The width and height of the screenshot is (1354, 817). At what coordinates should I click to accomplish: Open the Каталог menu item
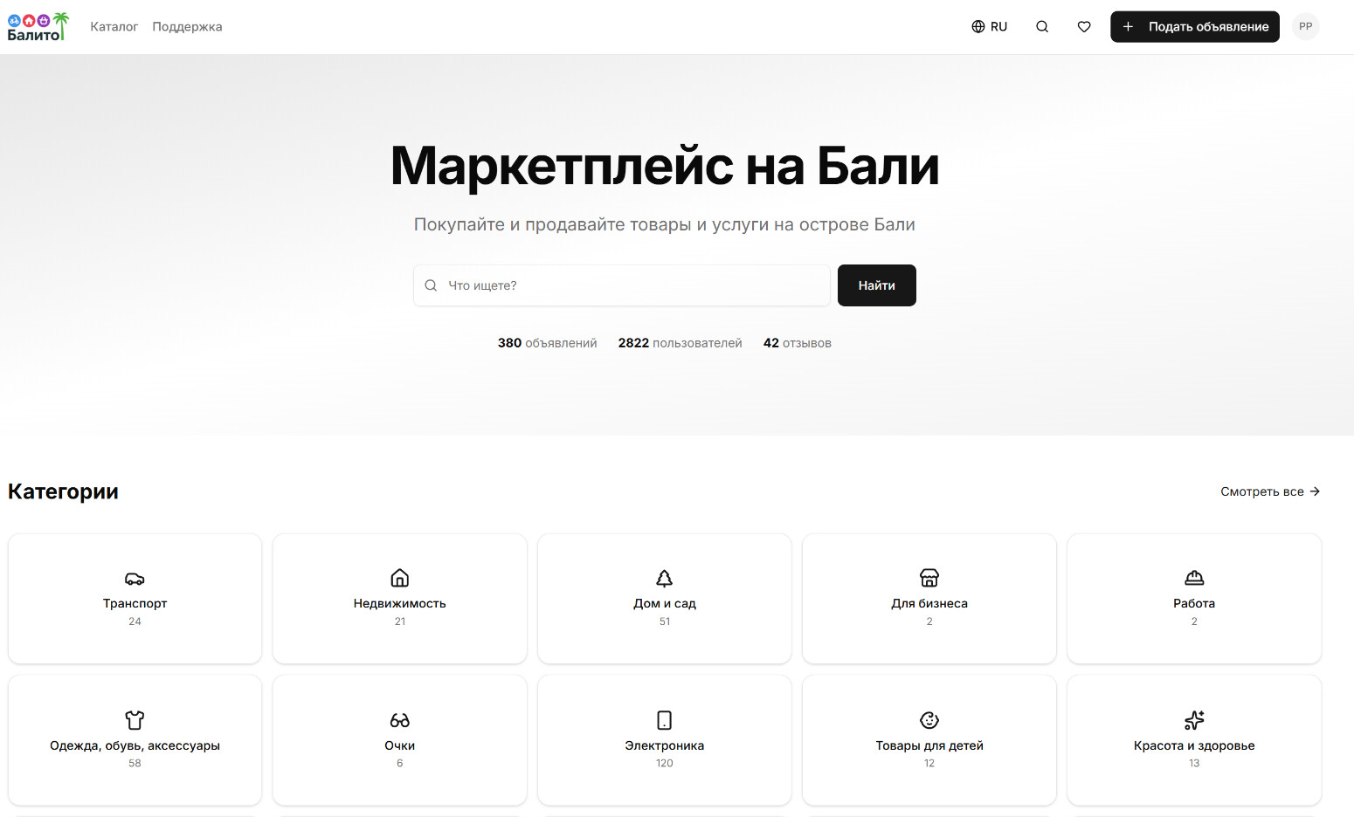pos(114,27)
